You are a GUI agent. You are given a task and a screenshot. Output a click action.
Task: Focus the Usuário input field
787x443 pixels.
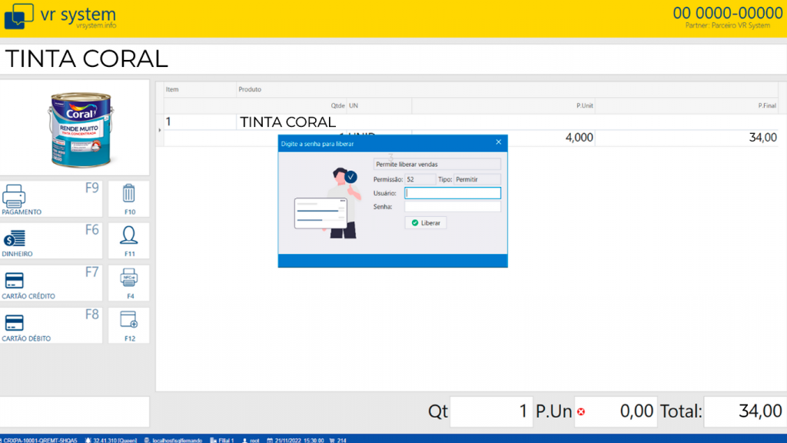click(452, 193)
